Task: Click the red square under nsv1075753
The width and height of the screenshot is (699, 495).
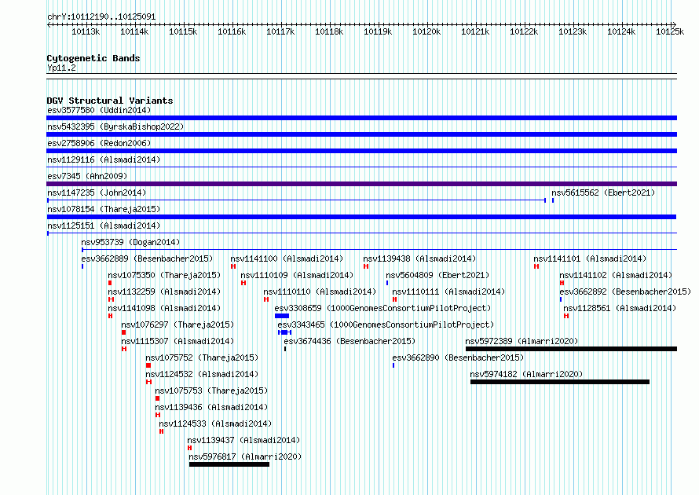Action: coord(157,398)
